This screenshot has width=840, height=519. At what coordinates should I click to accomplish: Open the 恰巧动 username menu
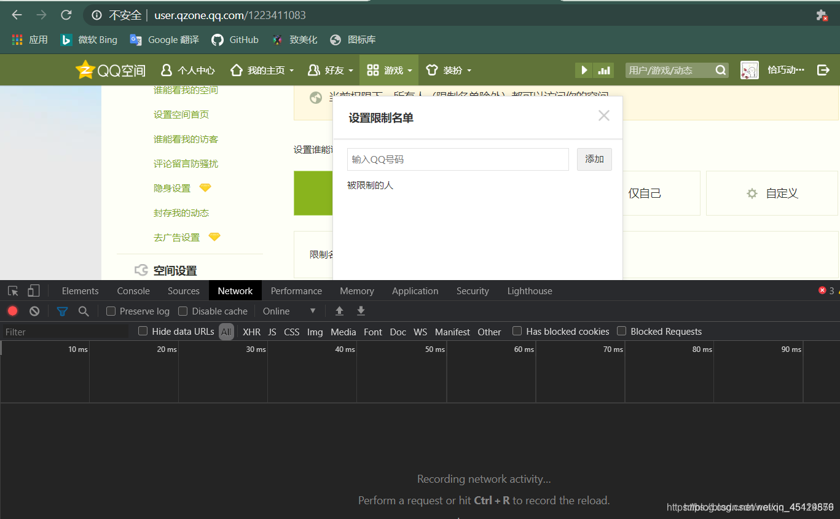[786, 70]
